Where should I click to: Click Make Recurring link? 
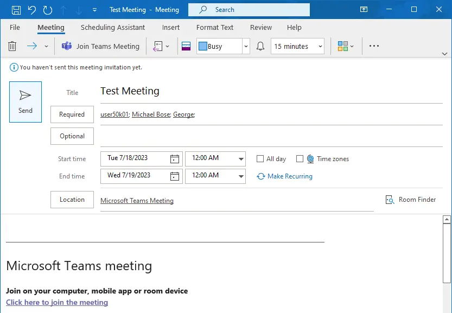coord(284,176)
